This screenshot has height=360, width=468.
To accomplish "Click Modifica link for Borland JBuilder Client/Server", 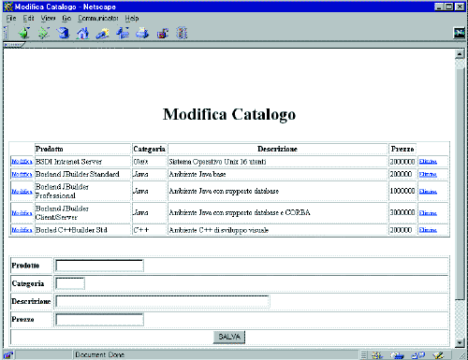I will click(x=22, y=213).
